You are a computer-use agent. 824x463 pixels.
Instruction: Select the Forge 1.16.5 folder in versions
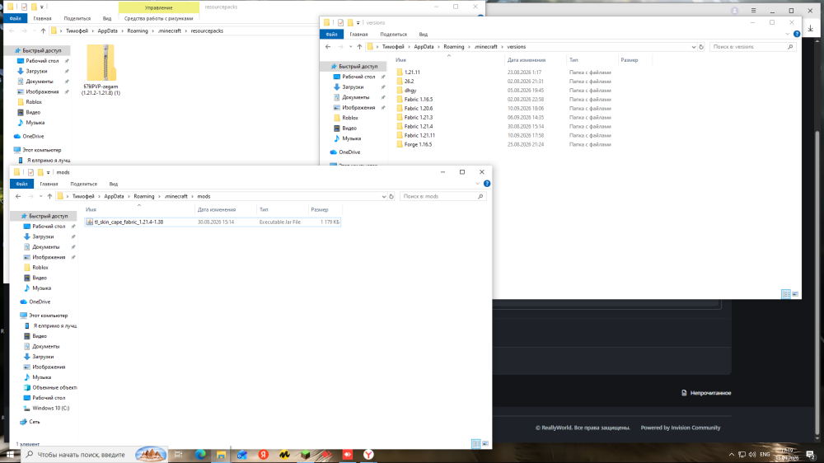coord(419,144)
